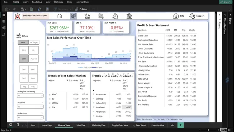
Task: Open the Insert ribbon tab
Action: (x=26, y=2)
